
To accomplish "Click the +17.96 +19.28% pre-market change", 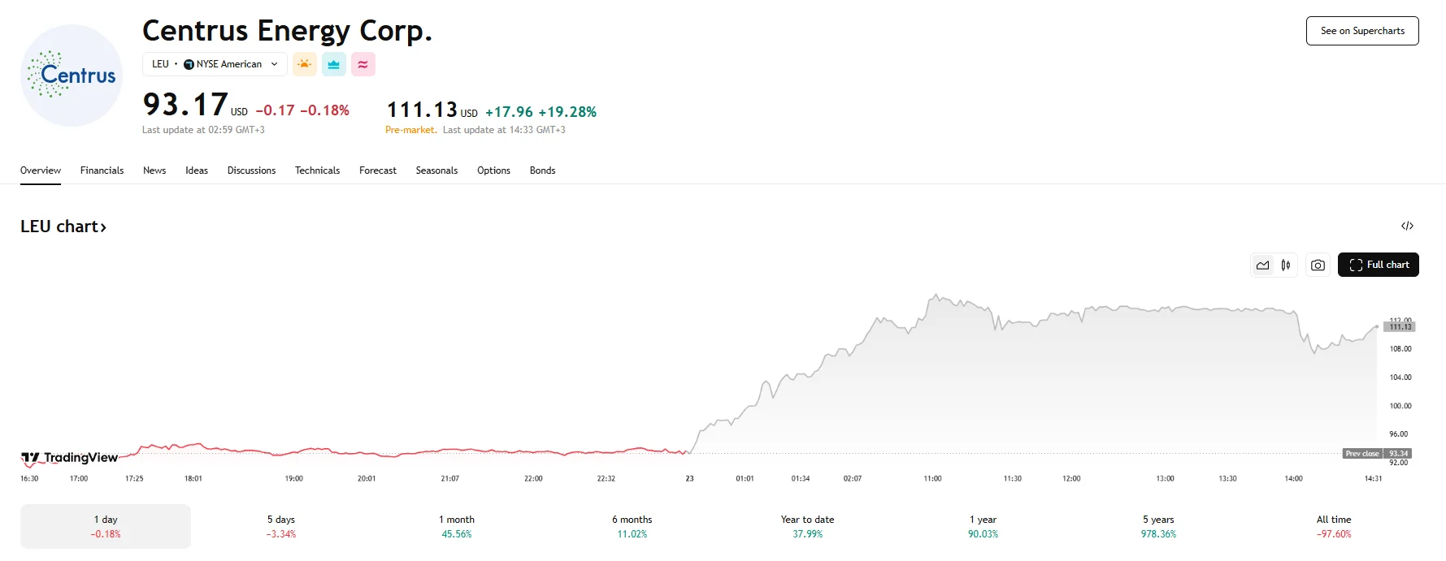I will (541, 112).
